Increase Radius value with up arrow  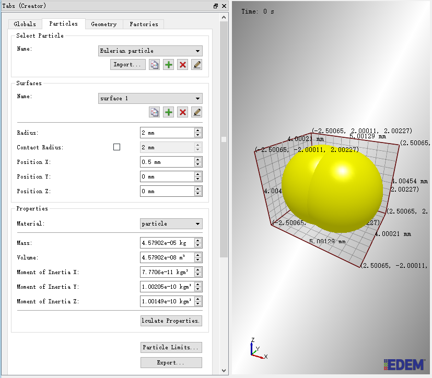coord(198,130)
